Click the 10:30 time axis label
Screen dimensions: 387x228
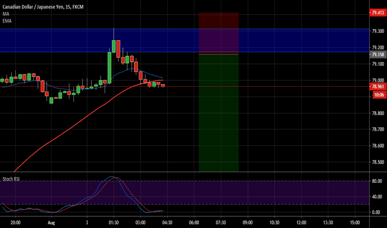click(274, 223)
